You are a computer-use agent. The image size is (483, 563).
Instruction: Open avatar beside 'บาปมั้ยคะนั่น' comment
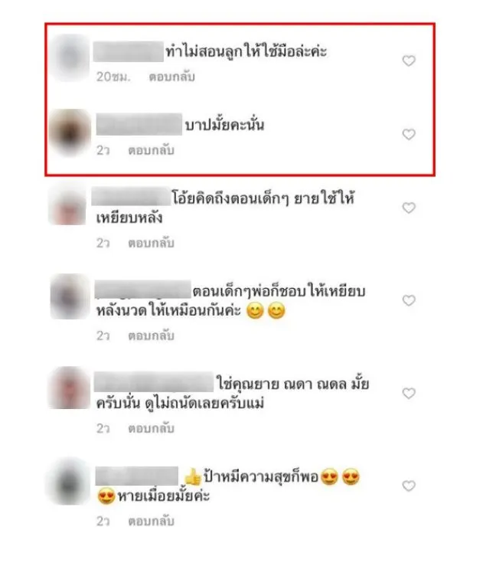click(69, 133)
